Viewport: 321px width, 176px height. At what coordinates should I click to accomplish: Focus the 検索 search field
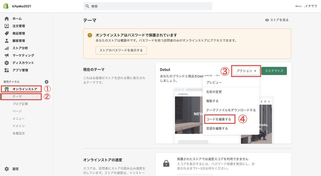click(148, 6)
